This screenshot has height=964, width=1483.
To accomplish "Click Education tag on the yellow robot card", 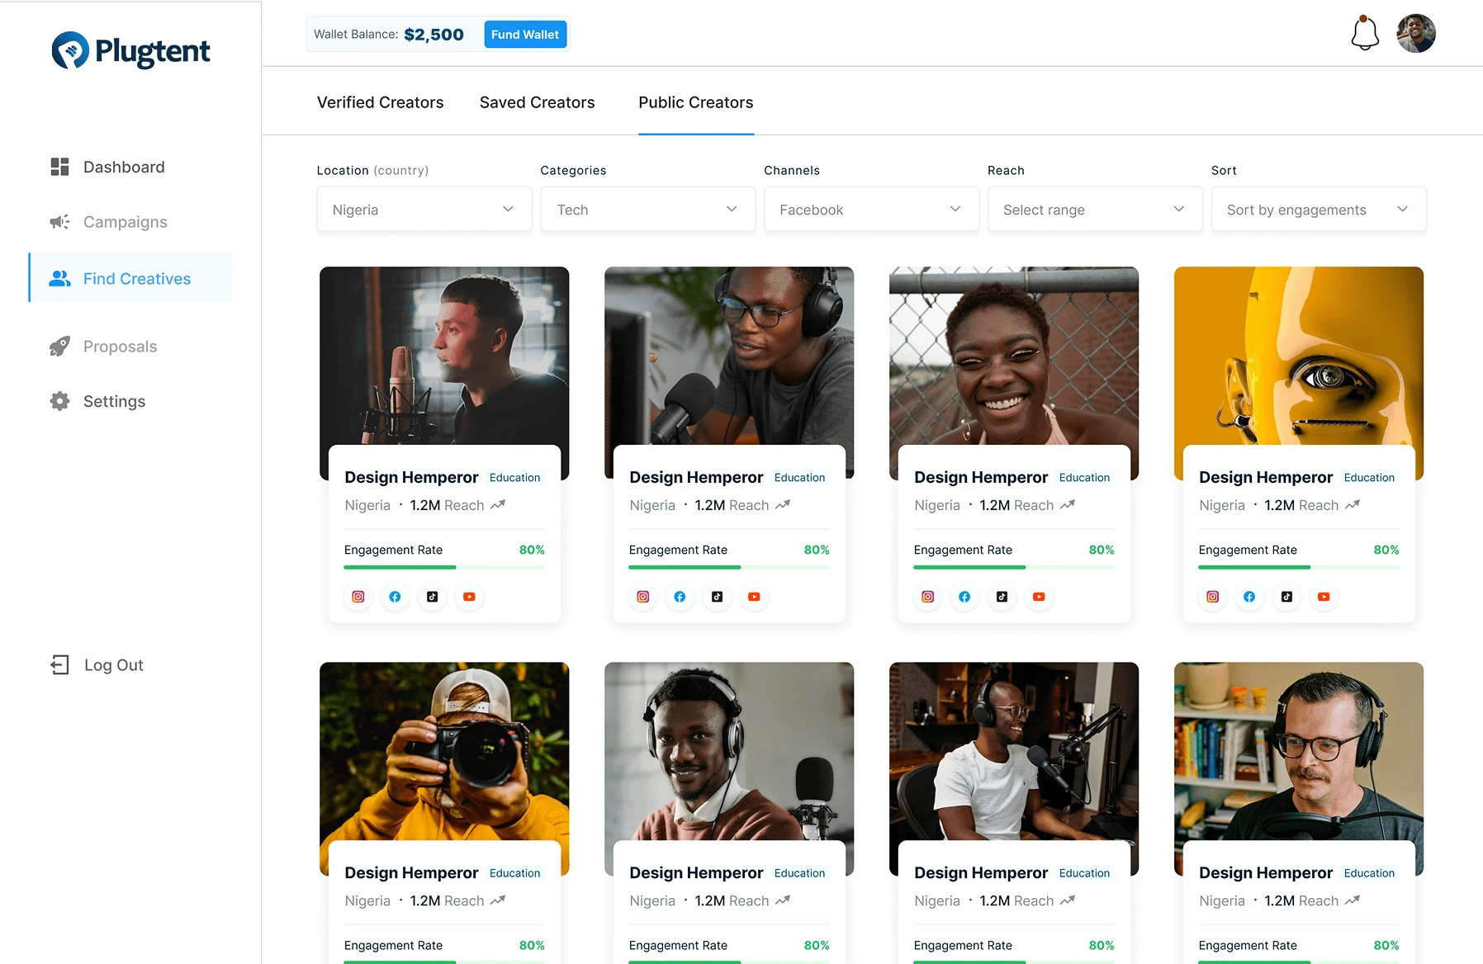I will [1369, 477].
